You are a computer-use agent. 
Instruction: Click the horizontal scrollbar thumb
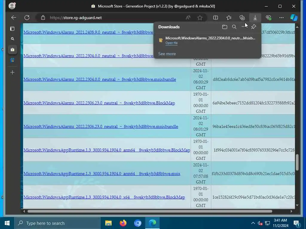tap(150, 211)
